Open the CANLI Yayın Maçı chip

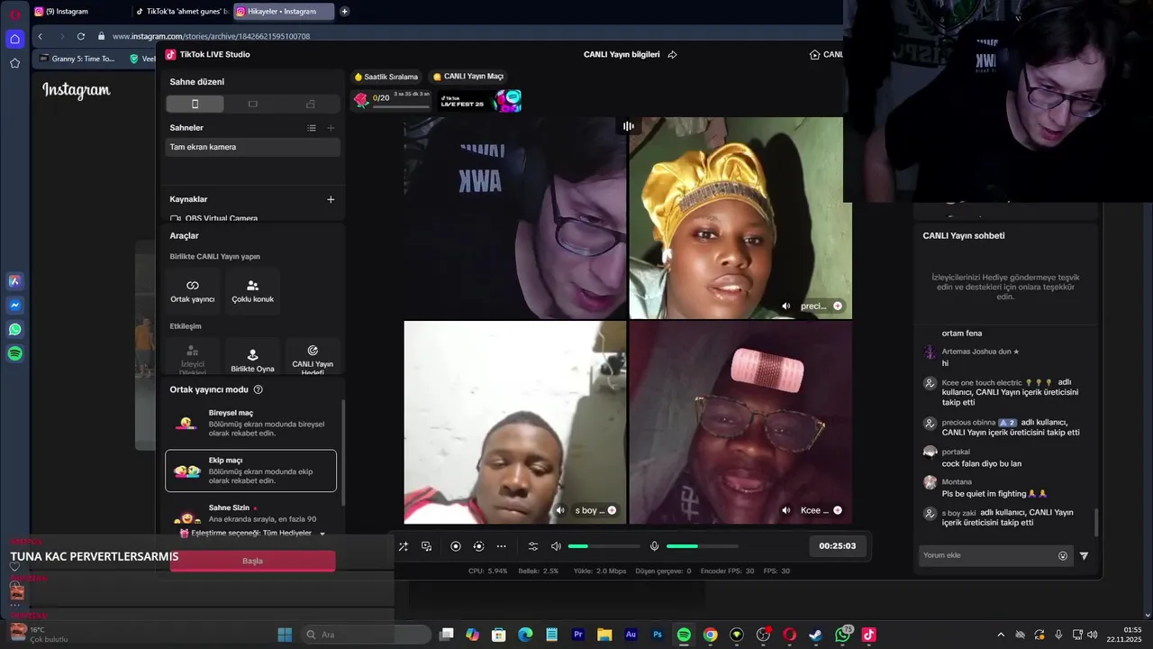(x=468, y=77)
